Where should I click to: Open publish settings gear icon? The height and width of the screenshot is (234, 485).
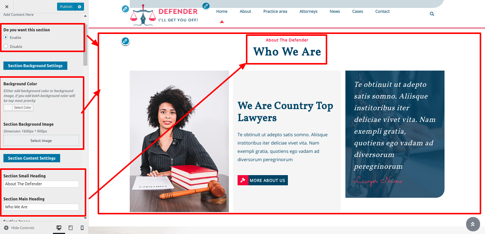pyautogui.click(x=79, y=7)
